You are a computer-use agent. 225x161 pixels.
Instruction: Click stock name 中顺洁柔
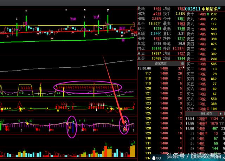click(210, 9)
